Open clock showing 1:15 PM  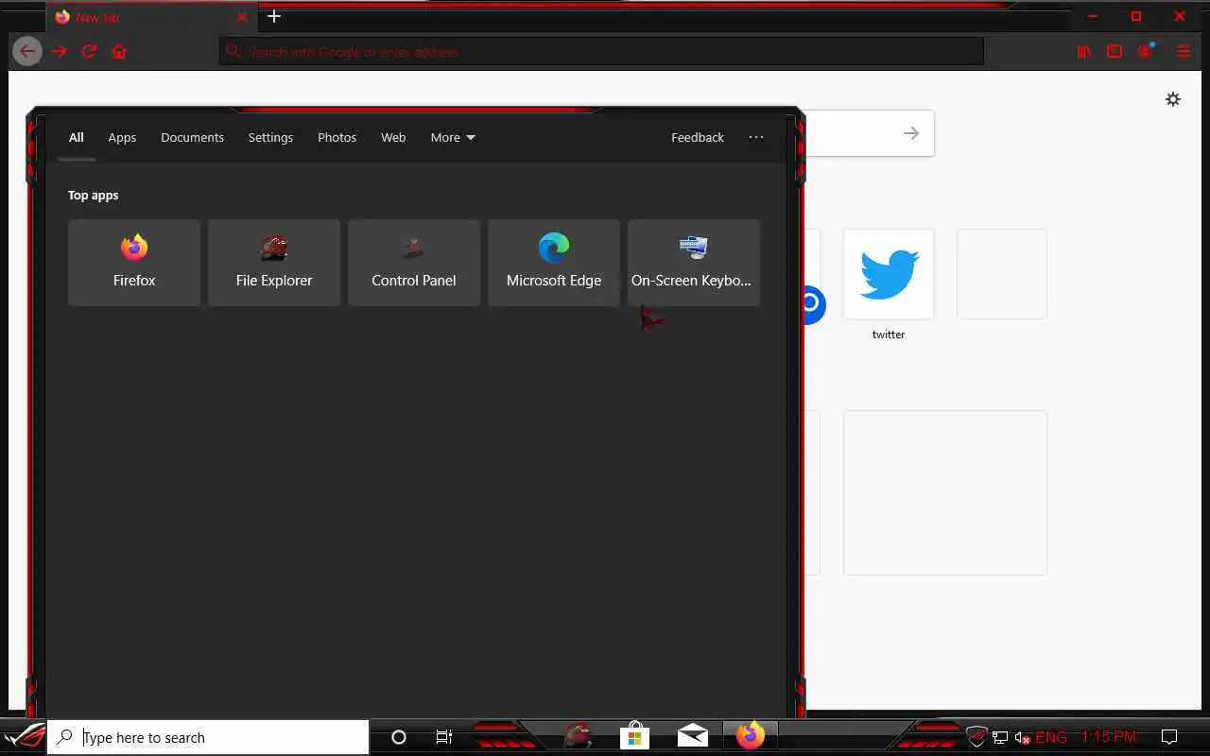point(1109,737)
